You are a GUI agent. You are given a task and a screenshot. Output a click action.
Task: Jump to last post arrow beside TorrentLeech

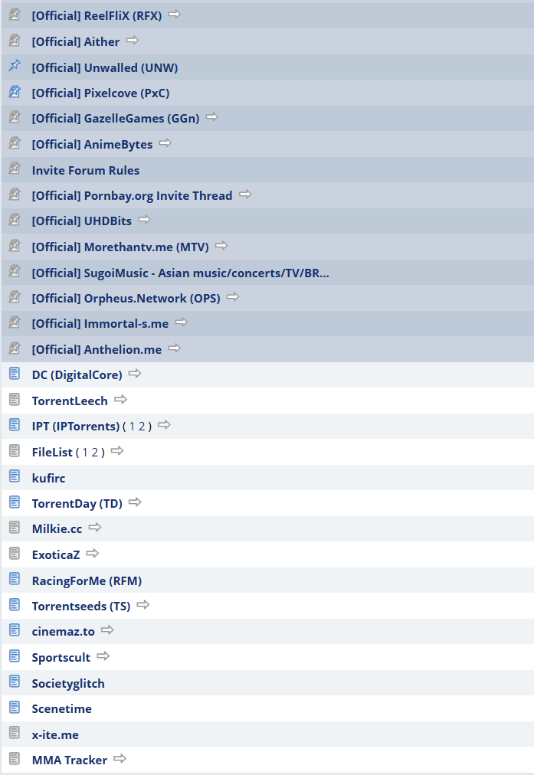click(x=120, y=399)
